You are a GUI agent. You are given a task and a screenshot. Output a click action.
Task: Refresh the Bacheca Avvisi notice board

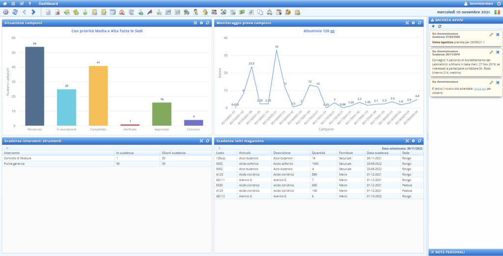(x=439, y=26)
